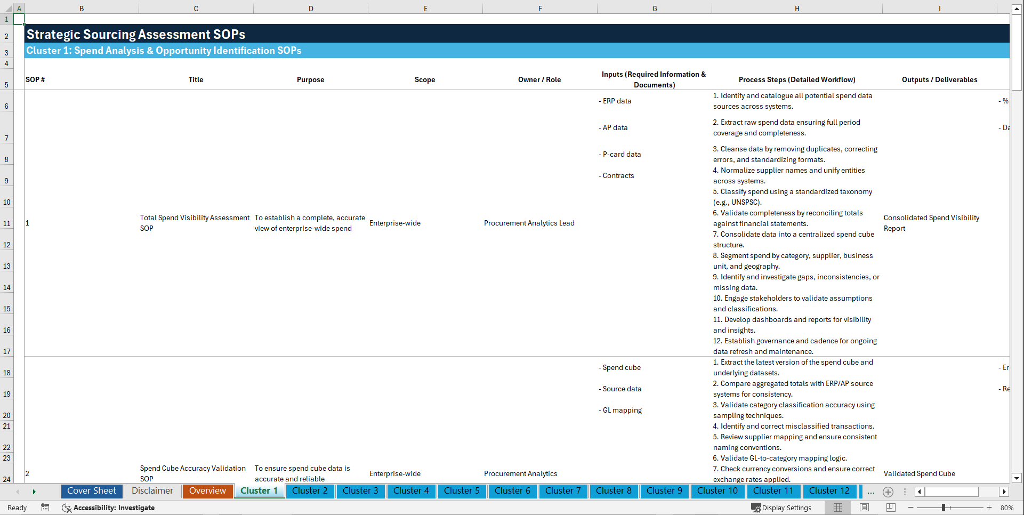The height and width of the screenshot is (515, 1024).
Task: Open the Accessibility checker via its status bar icon
Action: tap(67, 508)
